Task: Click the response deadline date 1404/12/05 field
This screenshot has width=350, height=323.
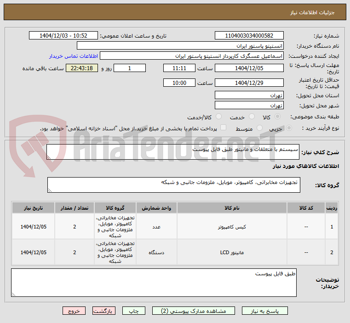Action: click(x=249, y=68)
